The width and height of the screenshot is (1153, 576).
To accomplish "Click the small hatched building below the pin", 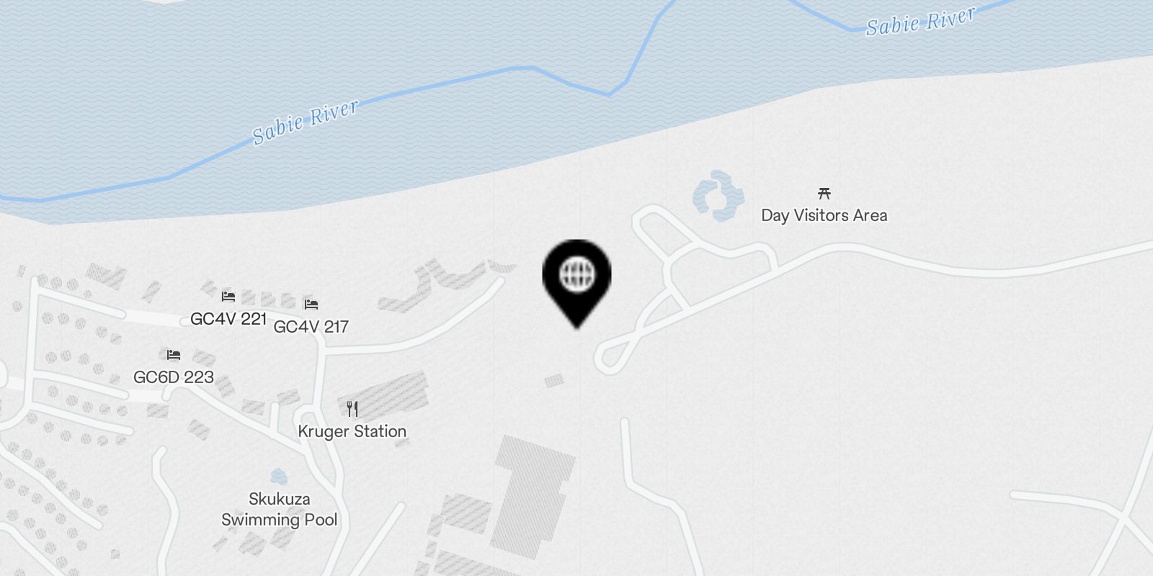I will pos(554,381).
